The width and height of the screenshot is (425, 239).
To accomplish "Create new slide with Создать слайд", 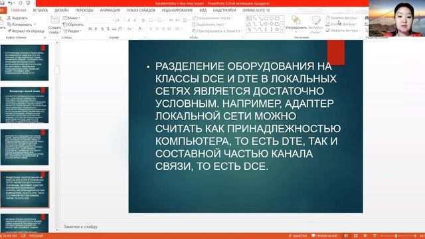I will tap(54, 25).
